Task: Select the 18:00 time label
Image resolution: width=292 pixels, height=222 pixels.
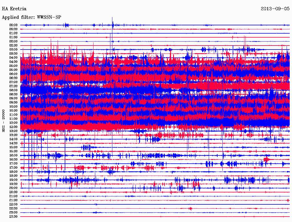Action: click(13, 172)
